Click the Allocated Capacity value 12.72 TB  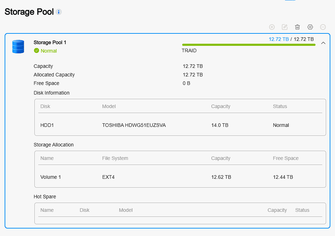pos(193,75)
